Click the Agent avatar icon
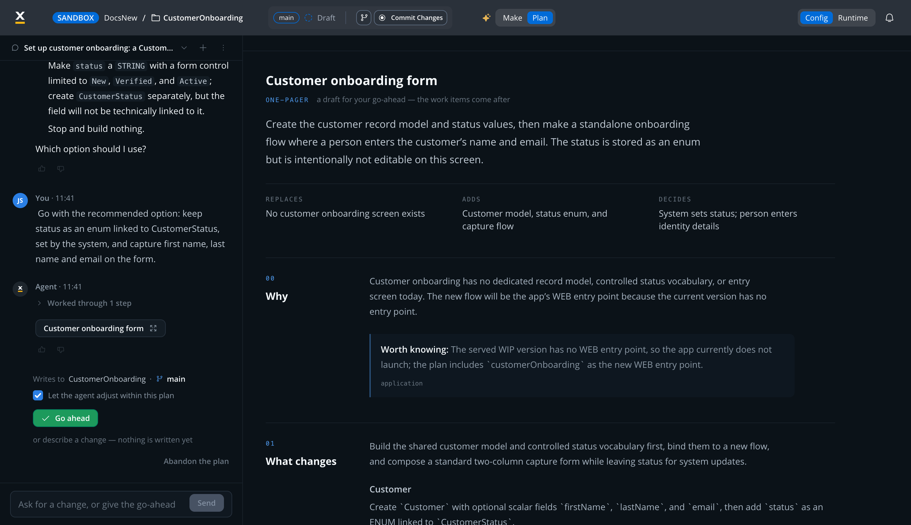 (20, 289)
